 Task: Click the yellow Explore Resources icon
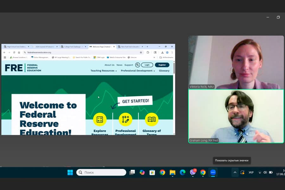[x=100, y=119]
